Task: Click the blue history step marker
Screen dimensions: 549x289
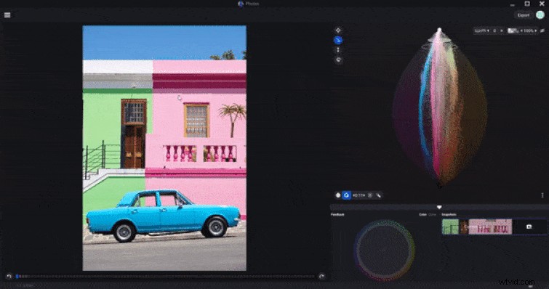Action: pyautogui.click(x=17, y=277)
